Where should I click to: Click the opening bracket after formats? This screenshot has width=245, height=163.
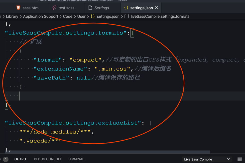click(x=132, y=33)
